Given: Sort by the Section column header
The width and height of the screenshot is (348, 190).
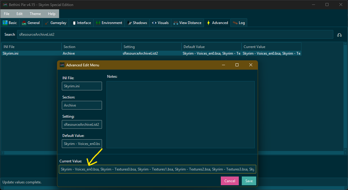Looking at the screenshot, I should click(91, 47).
